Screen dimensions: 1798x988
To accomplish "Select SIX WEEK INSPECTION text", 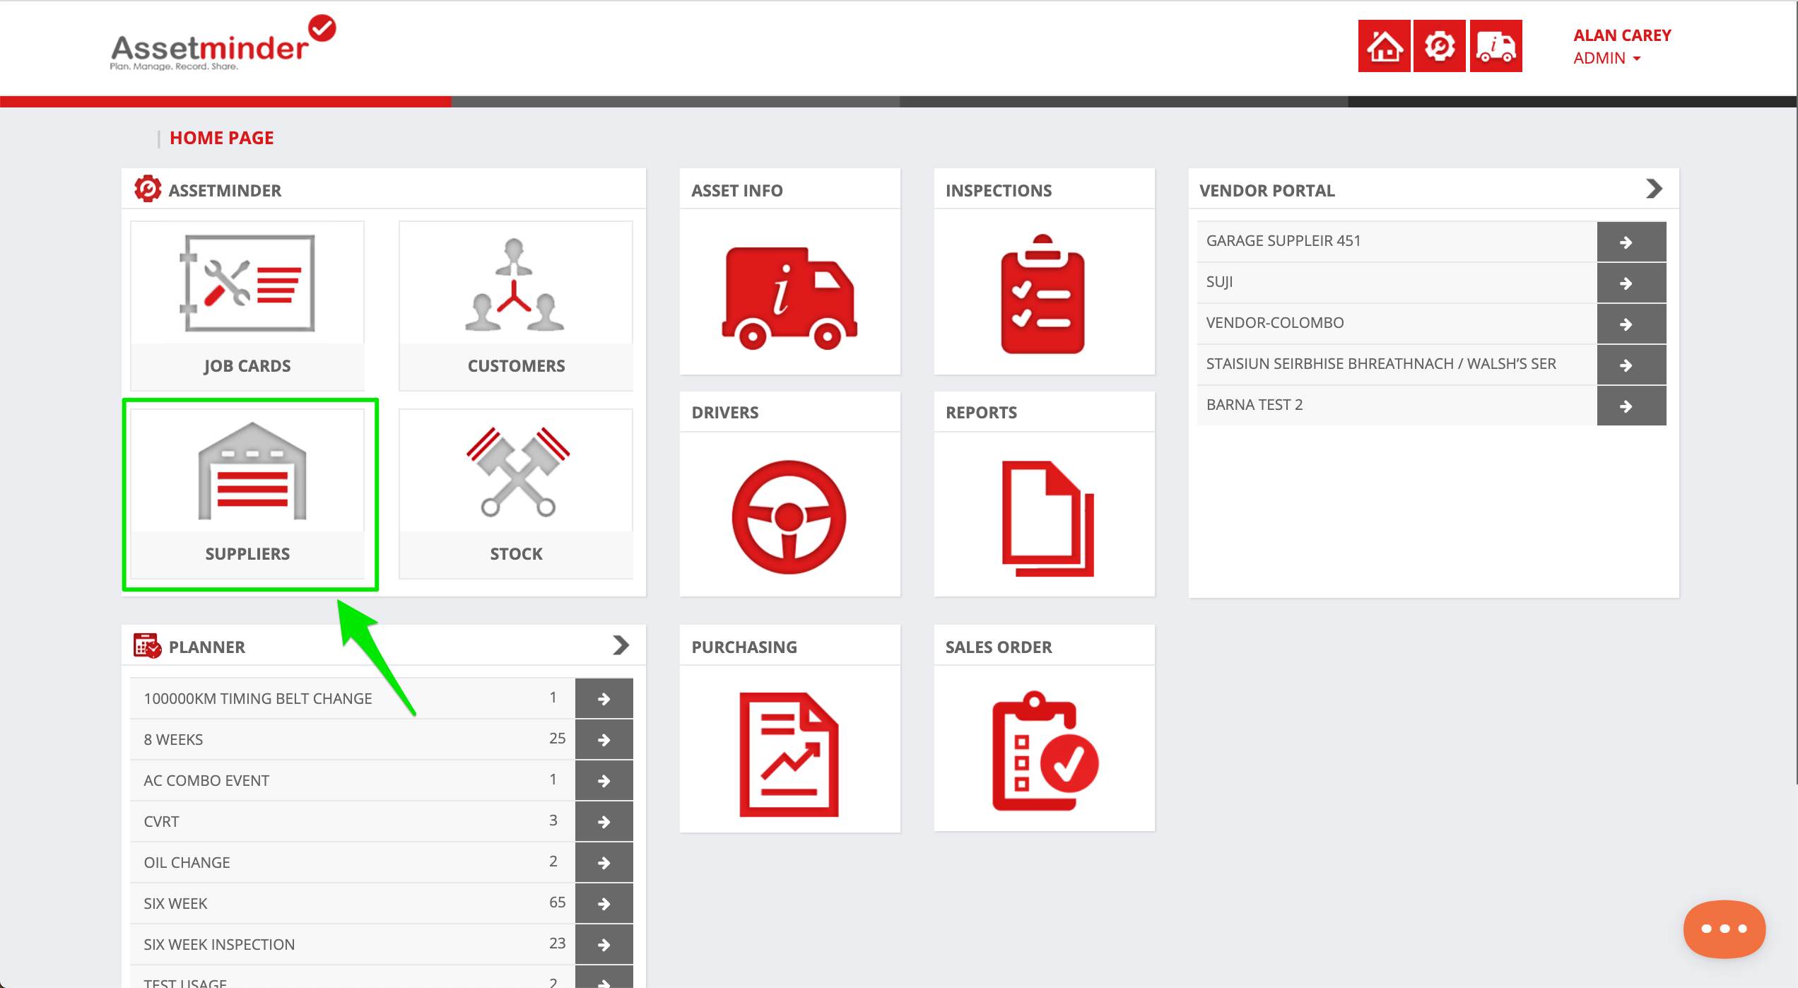I will (x=219, y=944).
